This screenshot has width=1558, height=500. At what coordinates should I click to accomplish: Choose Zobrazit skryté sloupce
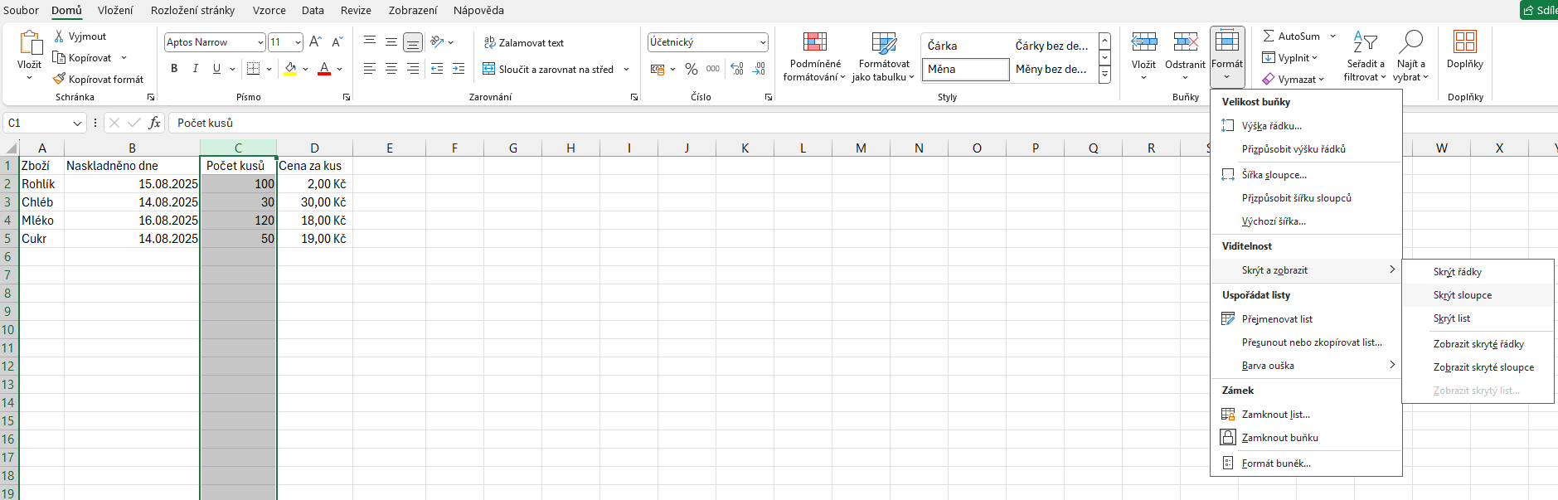(x=1478, y=367)
